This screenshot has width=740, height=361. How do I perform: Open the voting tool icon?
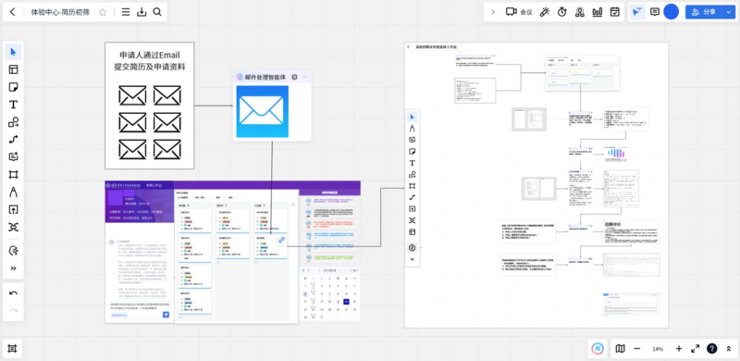click(x=598, y=12)
